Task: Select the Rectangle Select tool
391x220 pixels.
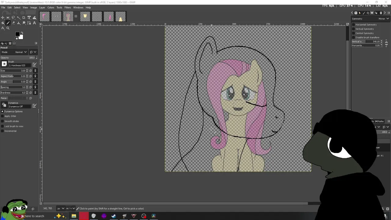Action: point(8,18)
